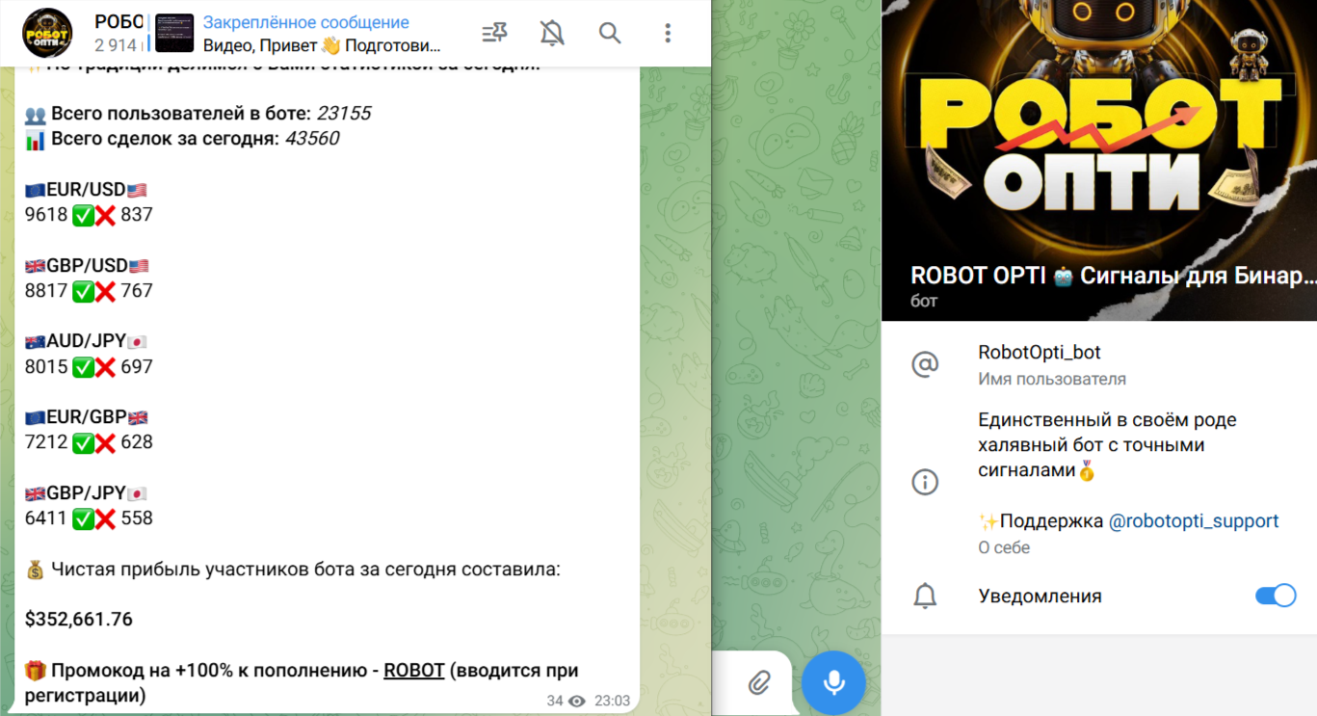1317x716 pixels.
Task: Click the РОБО chat title in header
Action: click(119, 22)
